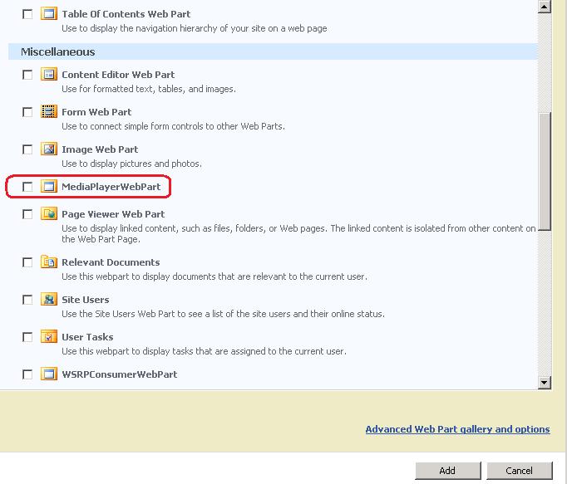Viewport: 567px width, 484px height.
Task: Click the scrollbar up arrow
Action: [545, 6]
